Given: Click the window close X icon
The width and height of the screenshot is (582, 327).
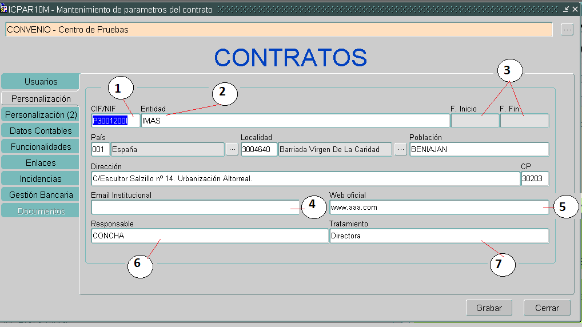Looking at the screenshot, I should 575,9.
